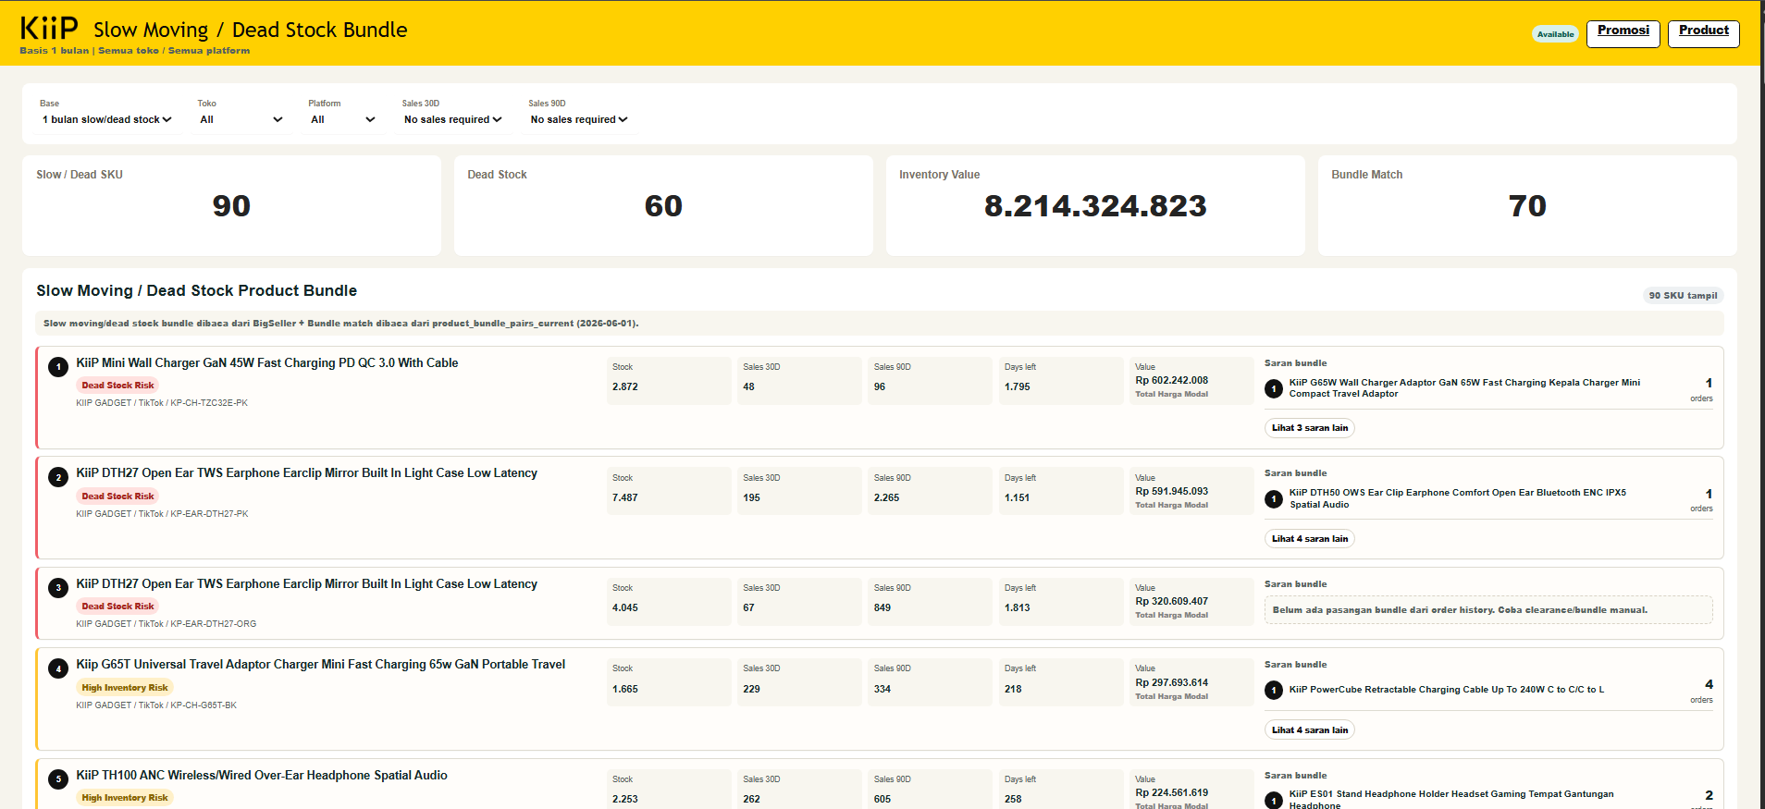
Task: Click rank 4 badge of G65T Travel Adaptor
Action: point(58,668)
